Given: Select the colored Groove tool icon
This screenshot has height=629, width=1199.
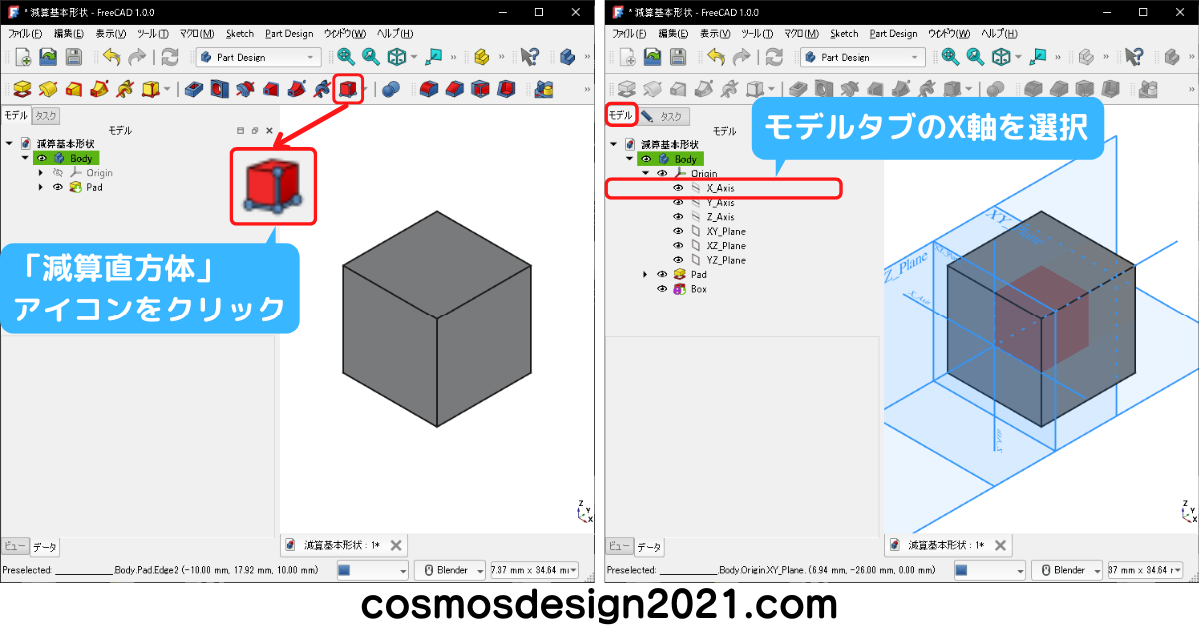Looking at the screenshot, I should (x=246, y=89).
